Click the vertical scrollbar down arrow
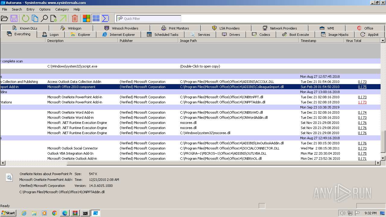This screenshot has height=217, width=386. point(383,158)
